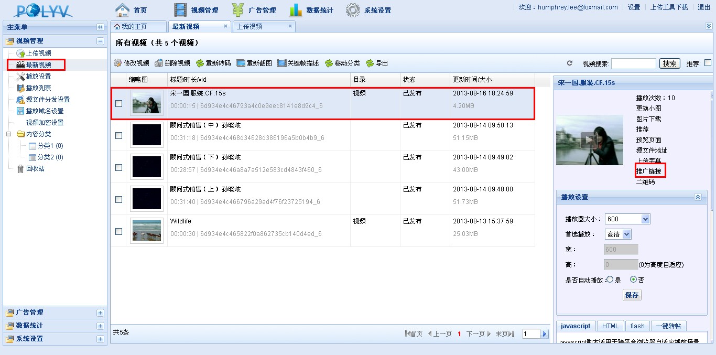
Task: Click the 修改视频 gear icon in toolbar
Action: coord(118,63)
